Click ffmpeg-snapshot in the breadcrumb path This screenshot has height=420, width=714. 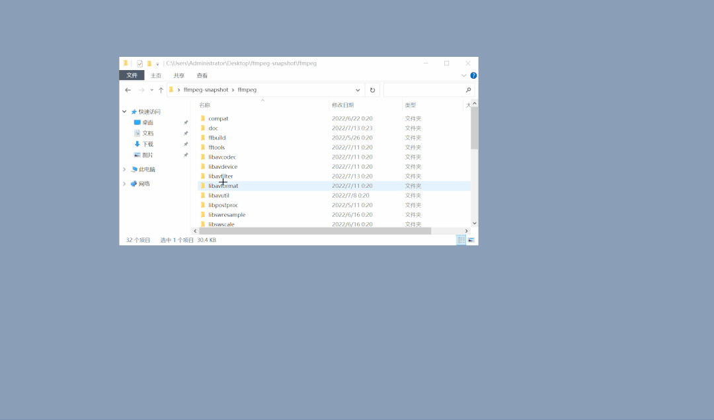point(206,90)
